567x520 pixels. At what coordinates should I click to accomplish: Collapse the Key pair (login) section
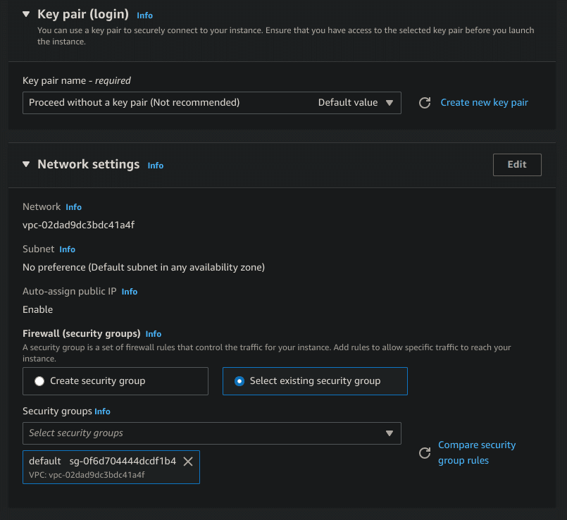(x=26, y=13)
